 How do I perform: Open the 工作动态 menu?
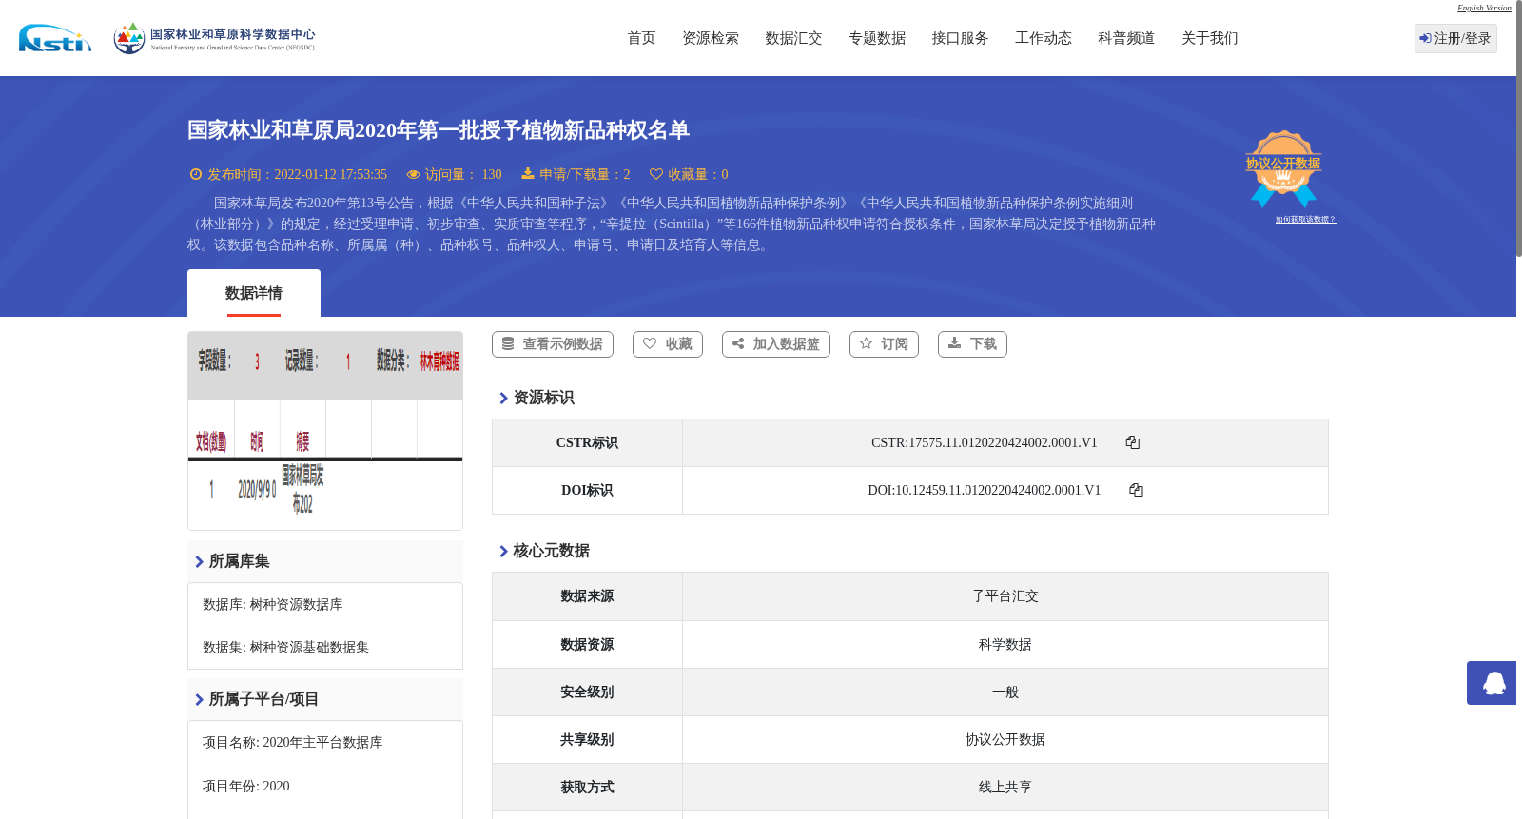(x=1044, y=38)
